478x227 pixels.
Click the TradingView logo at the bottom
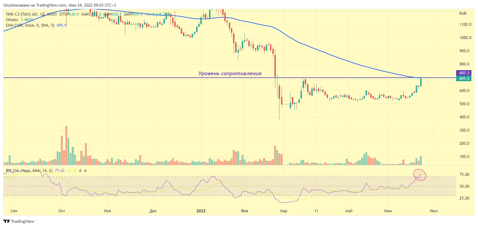point(19,221)
